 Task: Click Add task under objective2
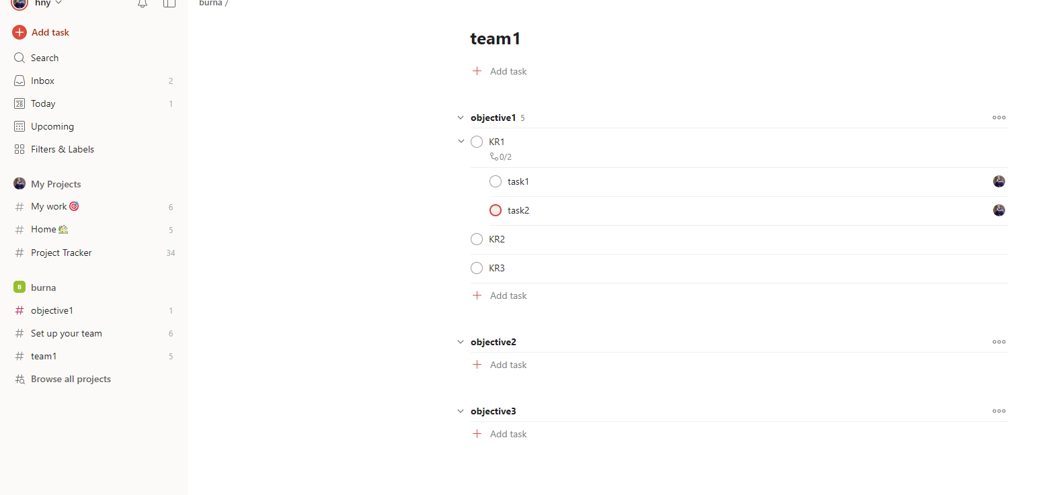(508, 365)
